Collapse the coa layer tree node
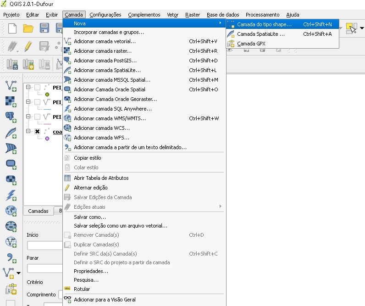This screenshot has height=306, width=365. click(28, 132)
